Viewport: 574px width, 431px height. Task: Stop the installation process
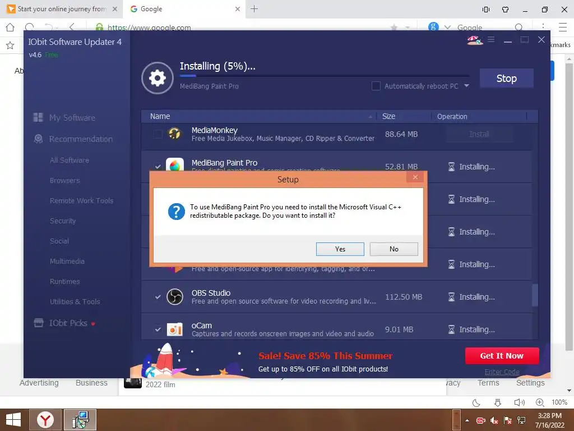click(x=506, y=78)
